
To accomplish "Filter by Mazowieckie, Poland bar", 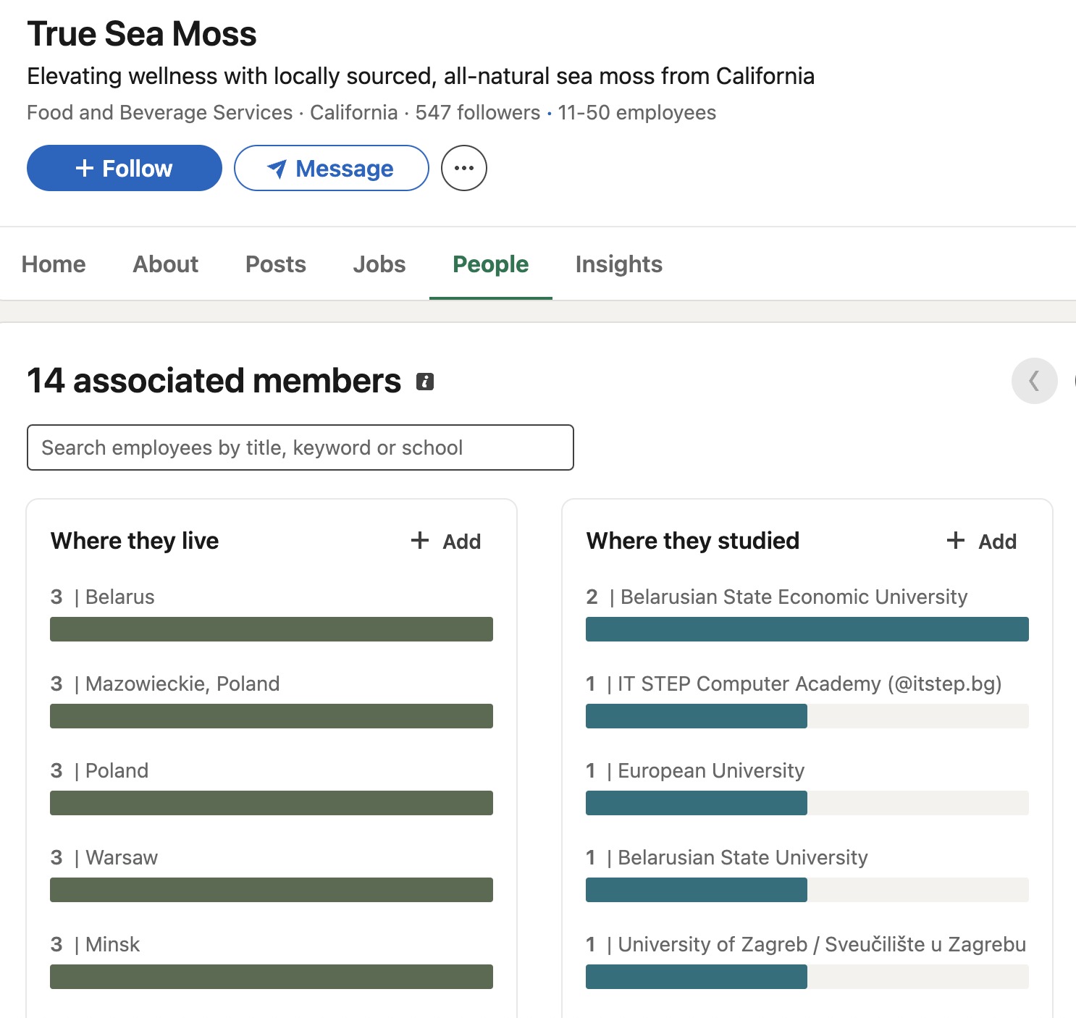I will 272,716.
